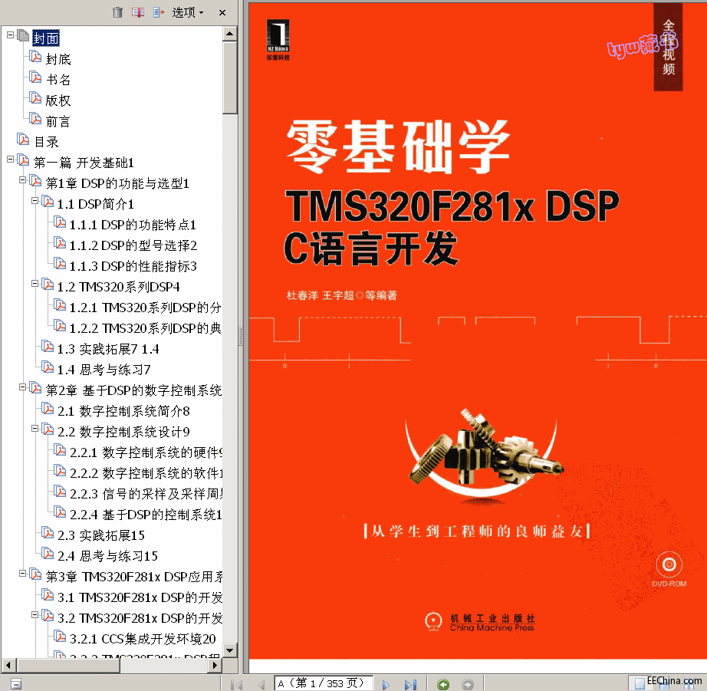Jump to 2.3 实践拓展15 bookmark
707x691 pixels.
coord(101,535)
